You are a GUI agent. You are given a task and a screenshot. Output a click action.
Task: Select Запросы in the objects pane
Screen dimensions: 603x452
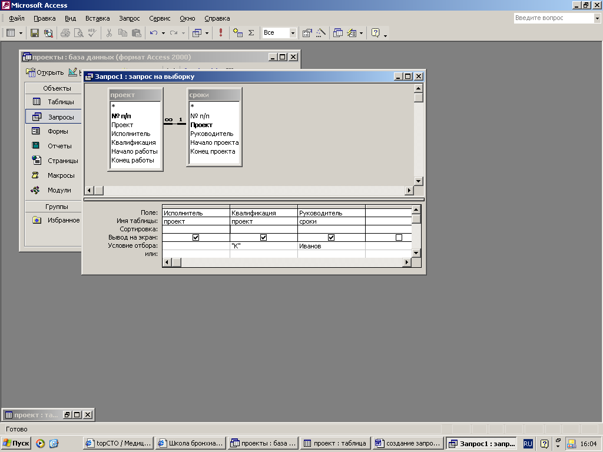coord(54,117)
